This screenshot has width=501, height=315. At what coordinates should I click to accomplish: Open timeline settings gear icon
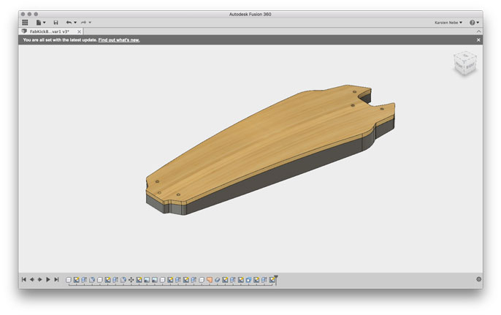[x=478, y=279]
